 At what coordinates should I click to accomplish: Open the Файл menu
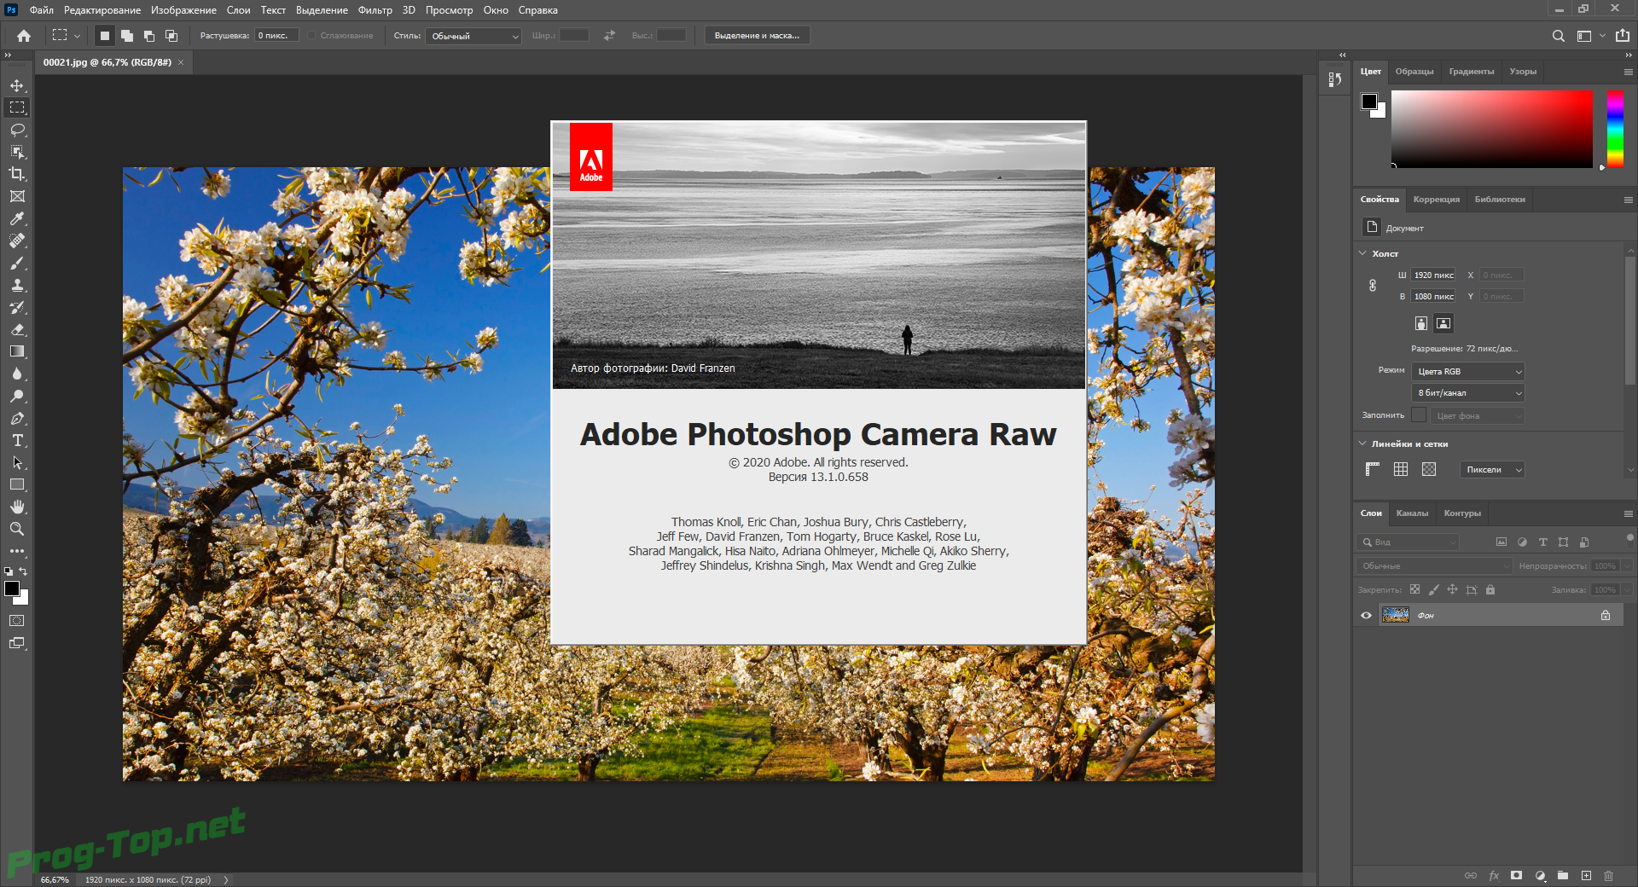pyautogui.click(x=41, y=10)
